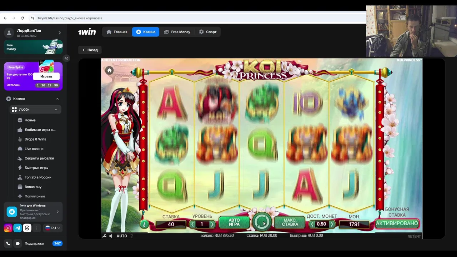Go back with the Назад button
Viewport: 457px width, 257px height.
pyautogui.click(x=90, y=50)
